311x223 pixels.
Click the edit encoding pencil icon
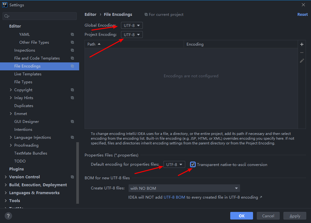[x=302, y=61]
